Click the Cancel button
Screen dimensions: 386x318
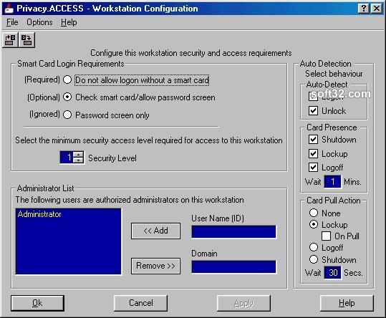140,303
